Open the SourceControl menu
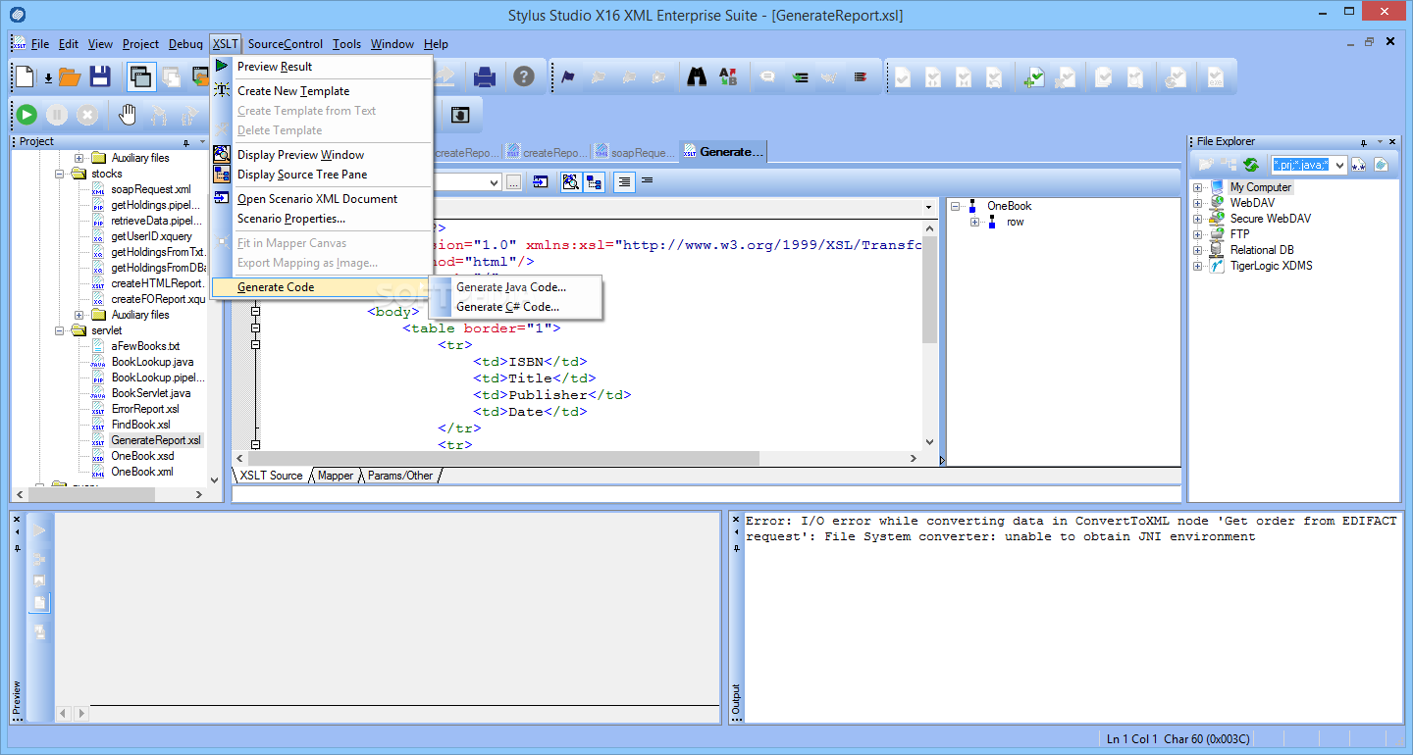The image size is (1413, 755). [x=285, y=44]
